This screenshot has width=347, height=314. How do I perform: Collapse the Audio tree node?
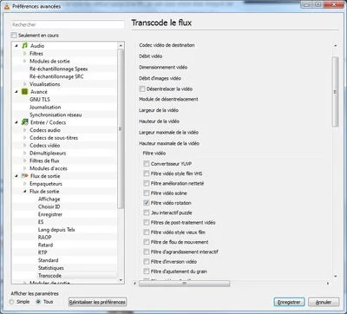pos(16,46)
